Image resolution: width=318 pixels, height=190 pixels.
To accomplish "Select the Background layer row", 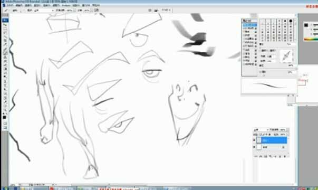I will pyautogui.click(x=272, y=147).
